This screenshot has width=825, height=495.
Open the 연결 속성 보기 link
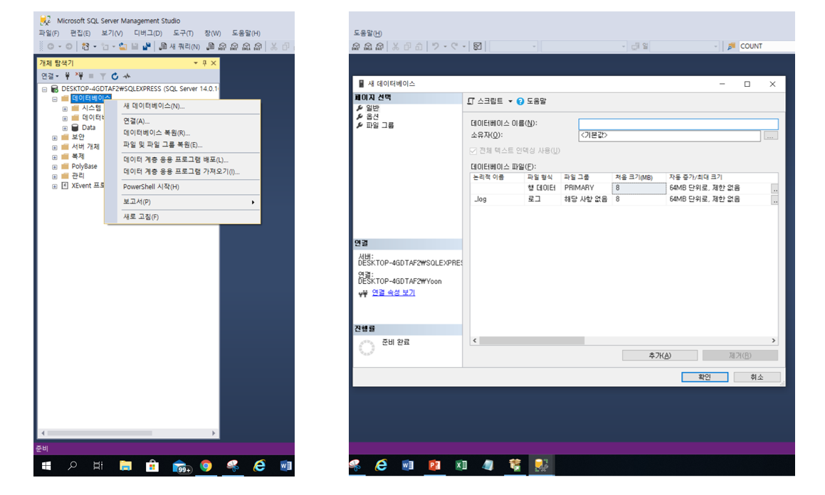coord(394,293)
